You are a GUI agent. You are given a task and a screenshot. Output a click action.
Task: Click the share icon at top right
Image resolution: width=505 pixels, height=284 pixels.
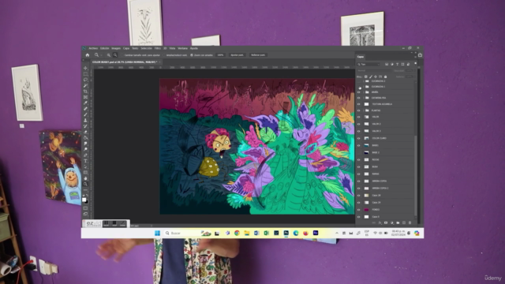(x=420, y=55)
